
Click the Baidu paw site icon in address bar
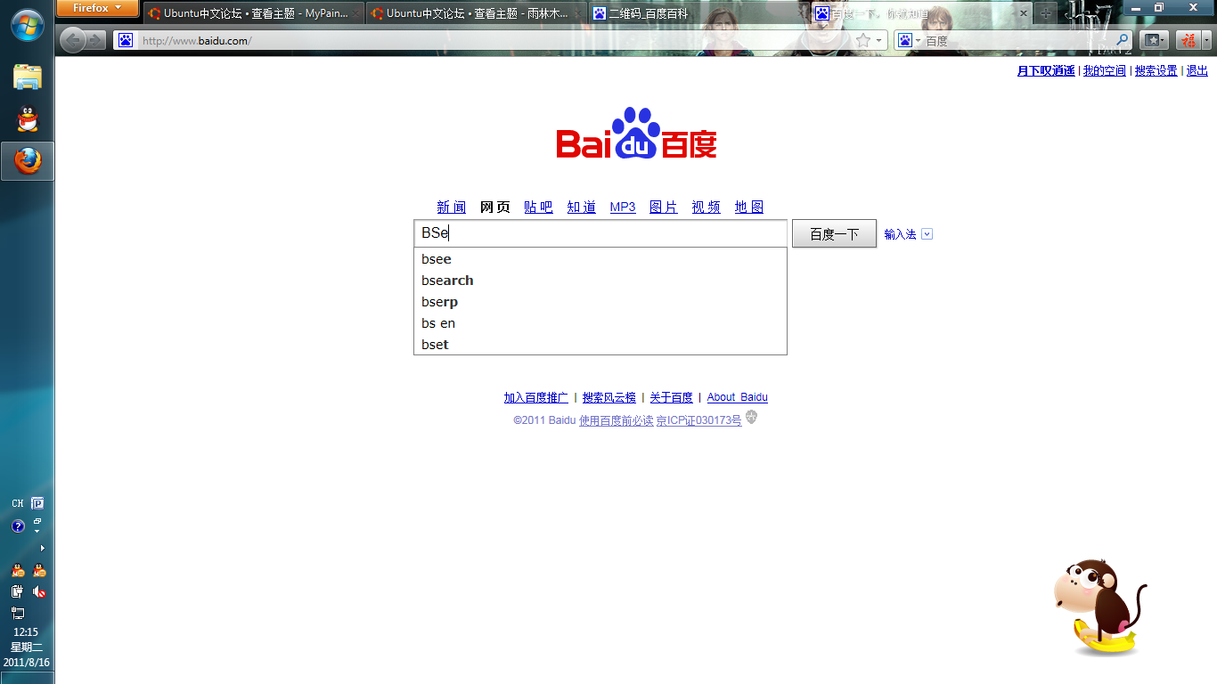point(126,40)
